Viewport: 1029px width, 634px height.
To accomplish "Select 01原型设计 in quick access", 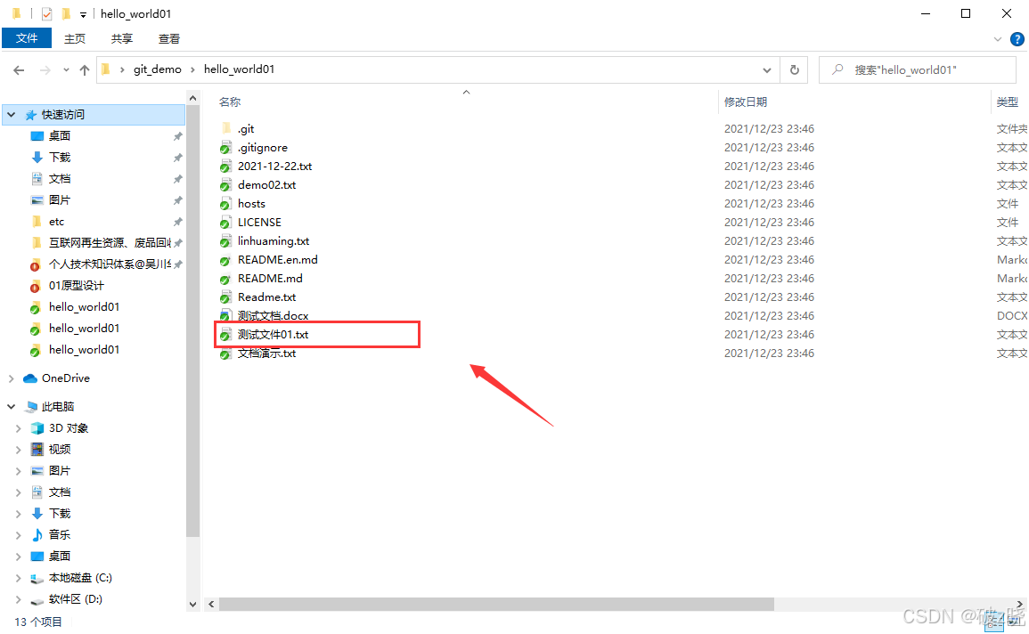I will (x=76, y=286).
